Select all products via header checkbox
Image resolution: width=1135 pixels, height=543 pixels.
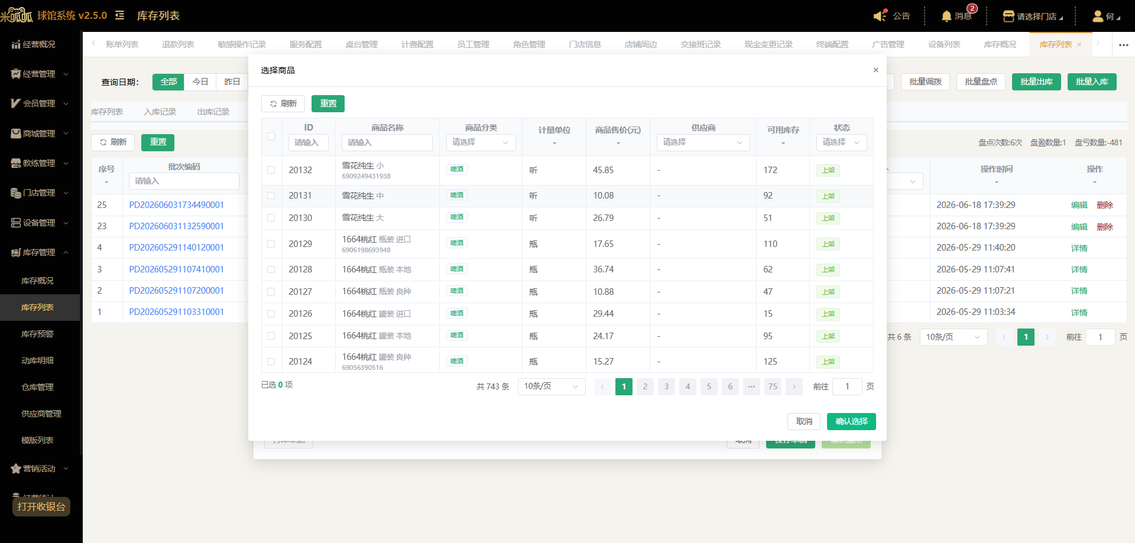tap(271, 136)
